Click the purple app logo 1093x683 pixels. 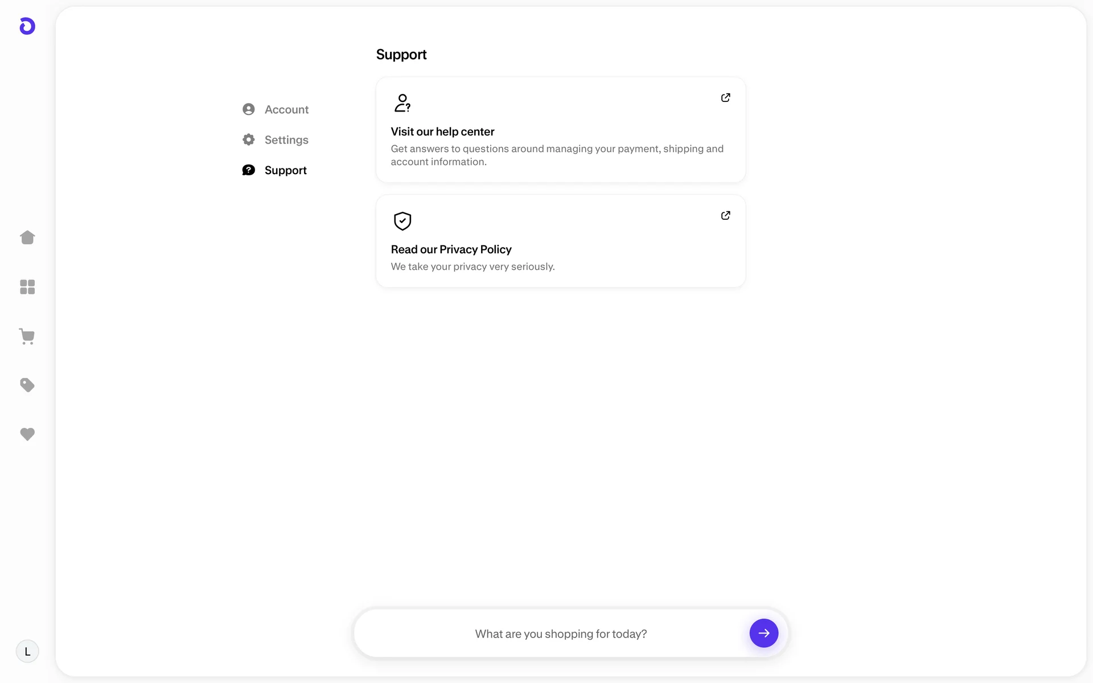(27, 26)
